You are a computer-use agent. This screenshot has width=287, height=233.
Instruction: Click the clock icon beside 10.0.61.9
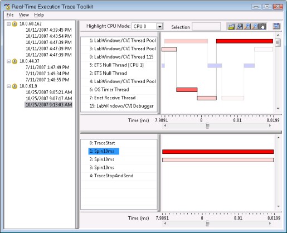click(14, 86)
